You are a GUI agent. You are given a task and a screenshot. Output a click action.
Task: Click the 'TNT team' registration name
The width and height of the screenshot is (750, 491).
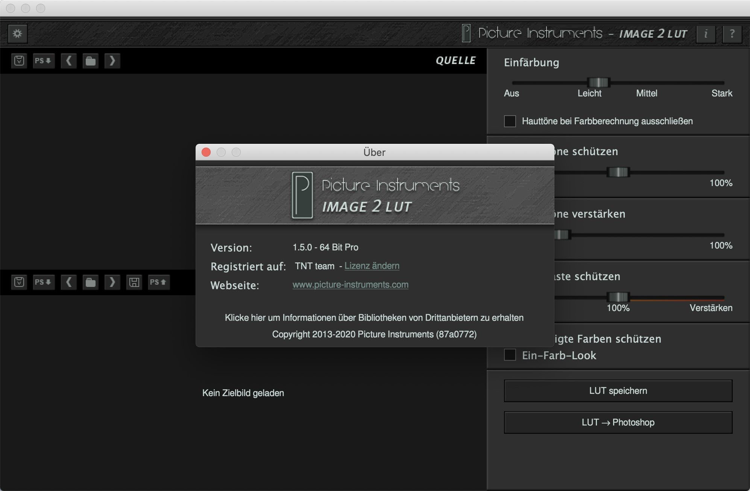314,266
